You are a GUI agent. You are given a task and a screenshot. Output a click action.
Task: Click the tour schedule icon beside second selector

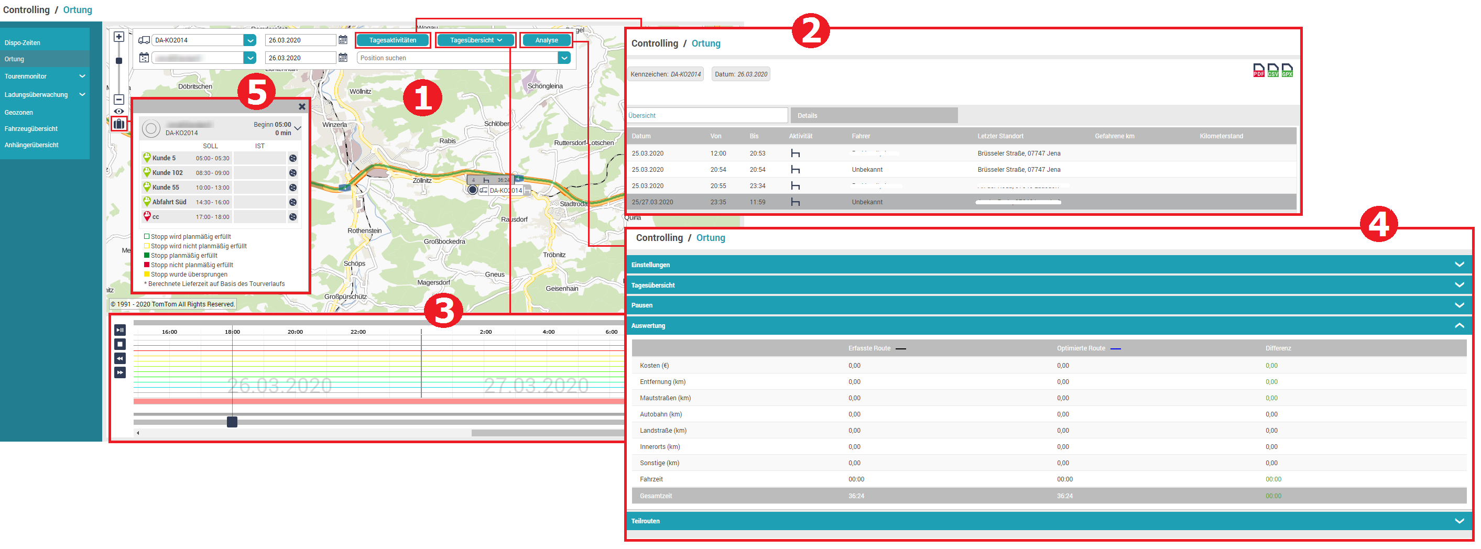point(144,58)
